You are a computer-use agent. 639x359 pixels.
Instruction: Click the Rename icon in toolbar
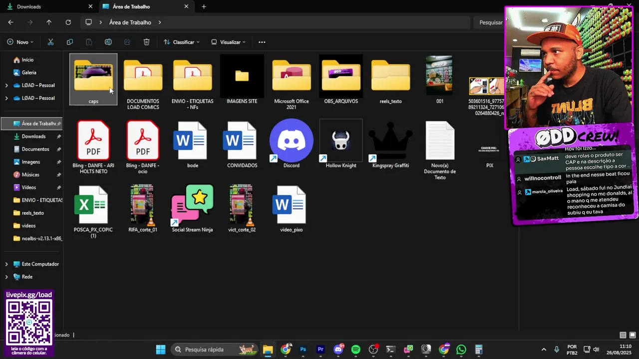coord(108,42)
